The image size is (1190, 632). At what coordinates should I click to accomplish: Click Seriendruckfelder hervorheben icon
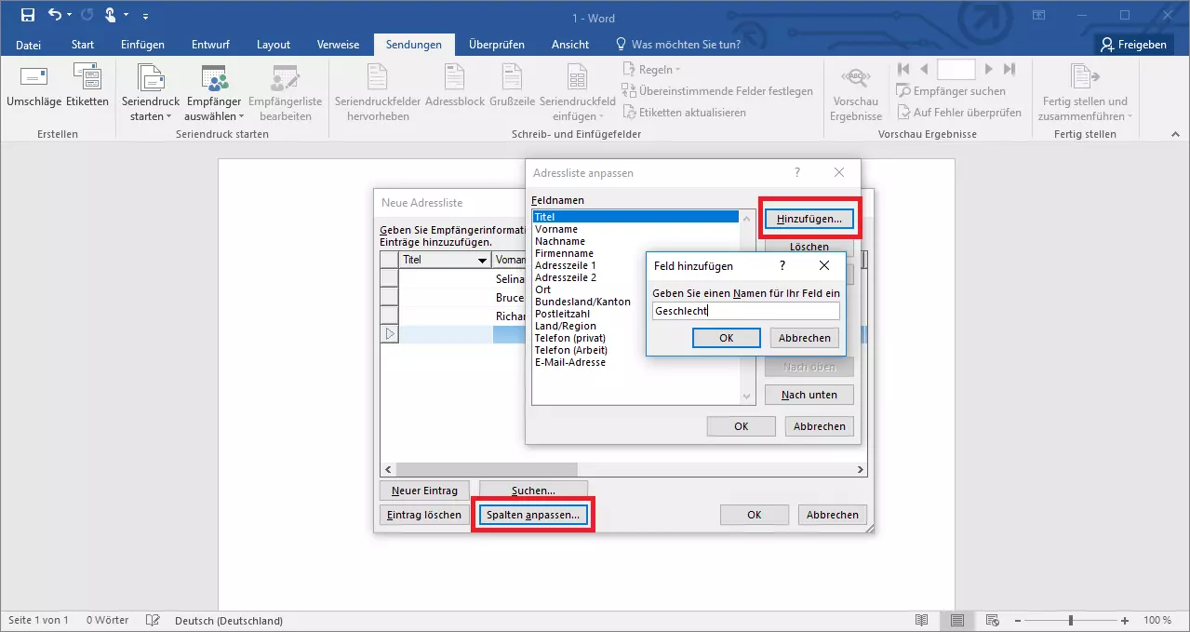(x=378, y=94)
